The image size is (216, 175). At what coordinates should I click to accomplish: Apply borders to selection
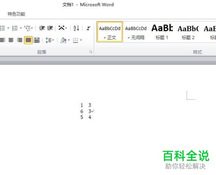tap(75, 40)
